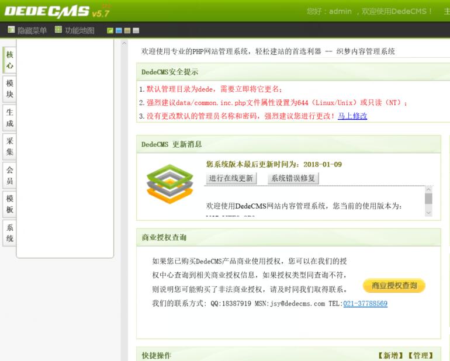
Task: Select the tan theme swatch
Action: tap(127, 30)
